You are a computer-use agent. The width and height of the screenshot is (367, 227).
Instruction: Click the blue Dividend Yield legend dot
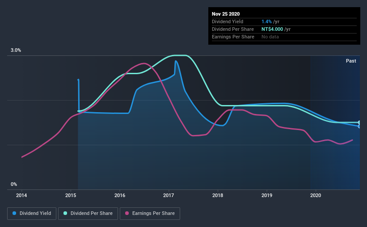[x=14, y=213]
